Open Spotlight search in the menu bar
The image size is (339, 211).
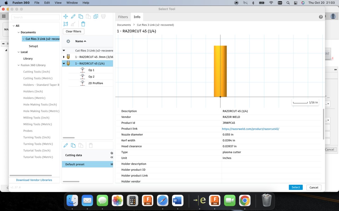point(288,3)
